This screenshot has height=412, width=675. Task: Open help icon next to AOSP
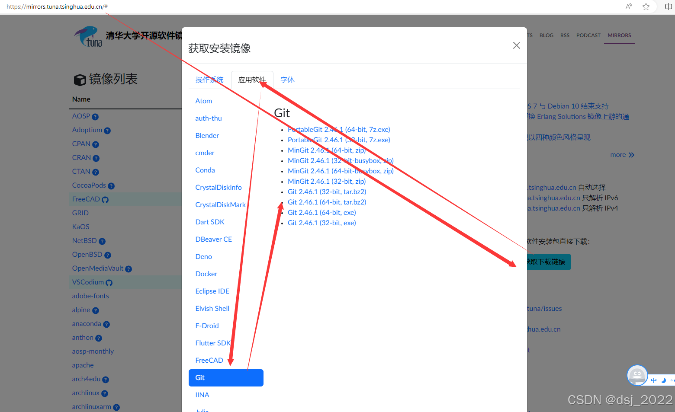(95, 117)
